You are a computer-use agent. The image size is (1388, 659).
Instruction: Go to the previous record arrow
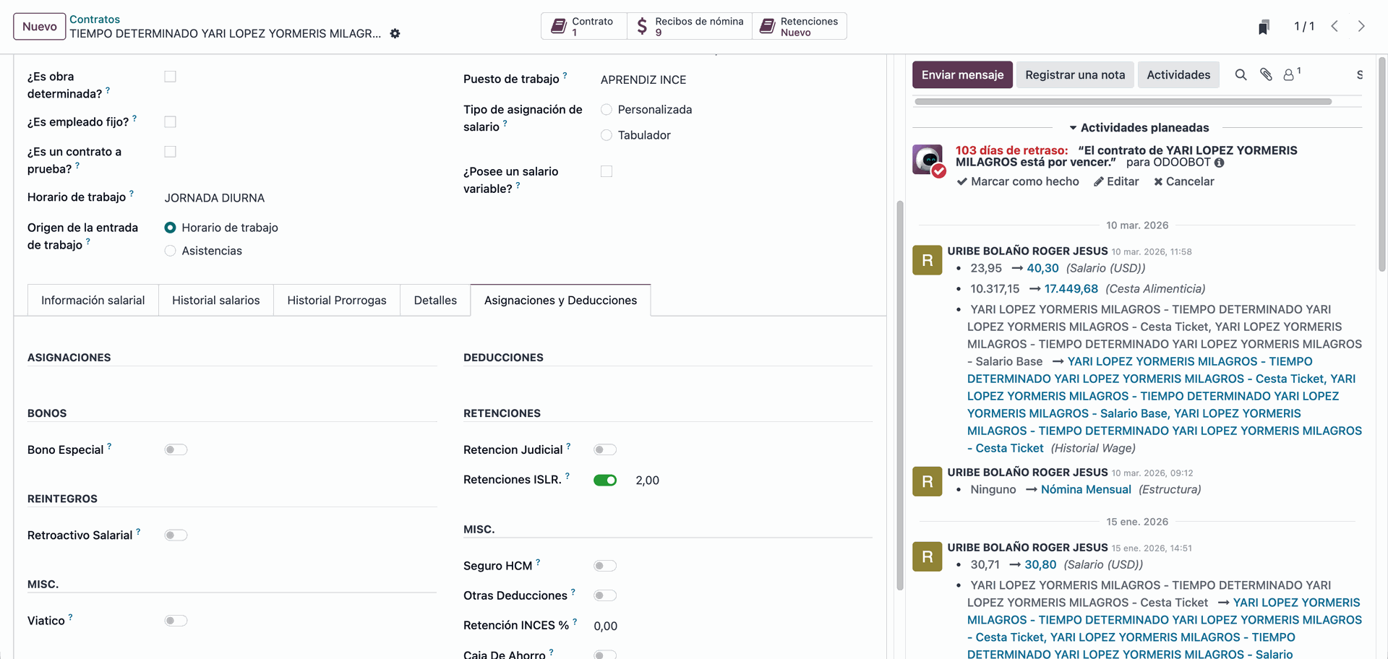coord(1335,27)
